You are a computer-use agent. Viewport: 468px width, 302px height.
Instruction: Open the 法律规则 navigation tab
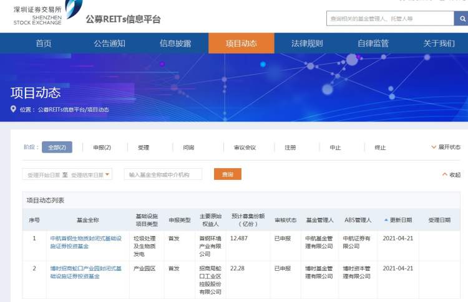[x=307, y=44]
